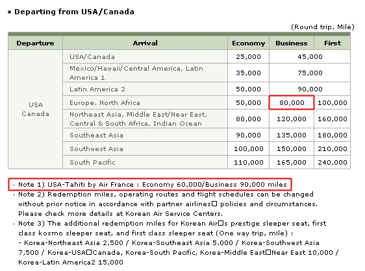
Task: Click the Departure column header
Action: 35,43
